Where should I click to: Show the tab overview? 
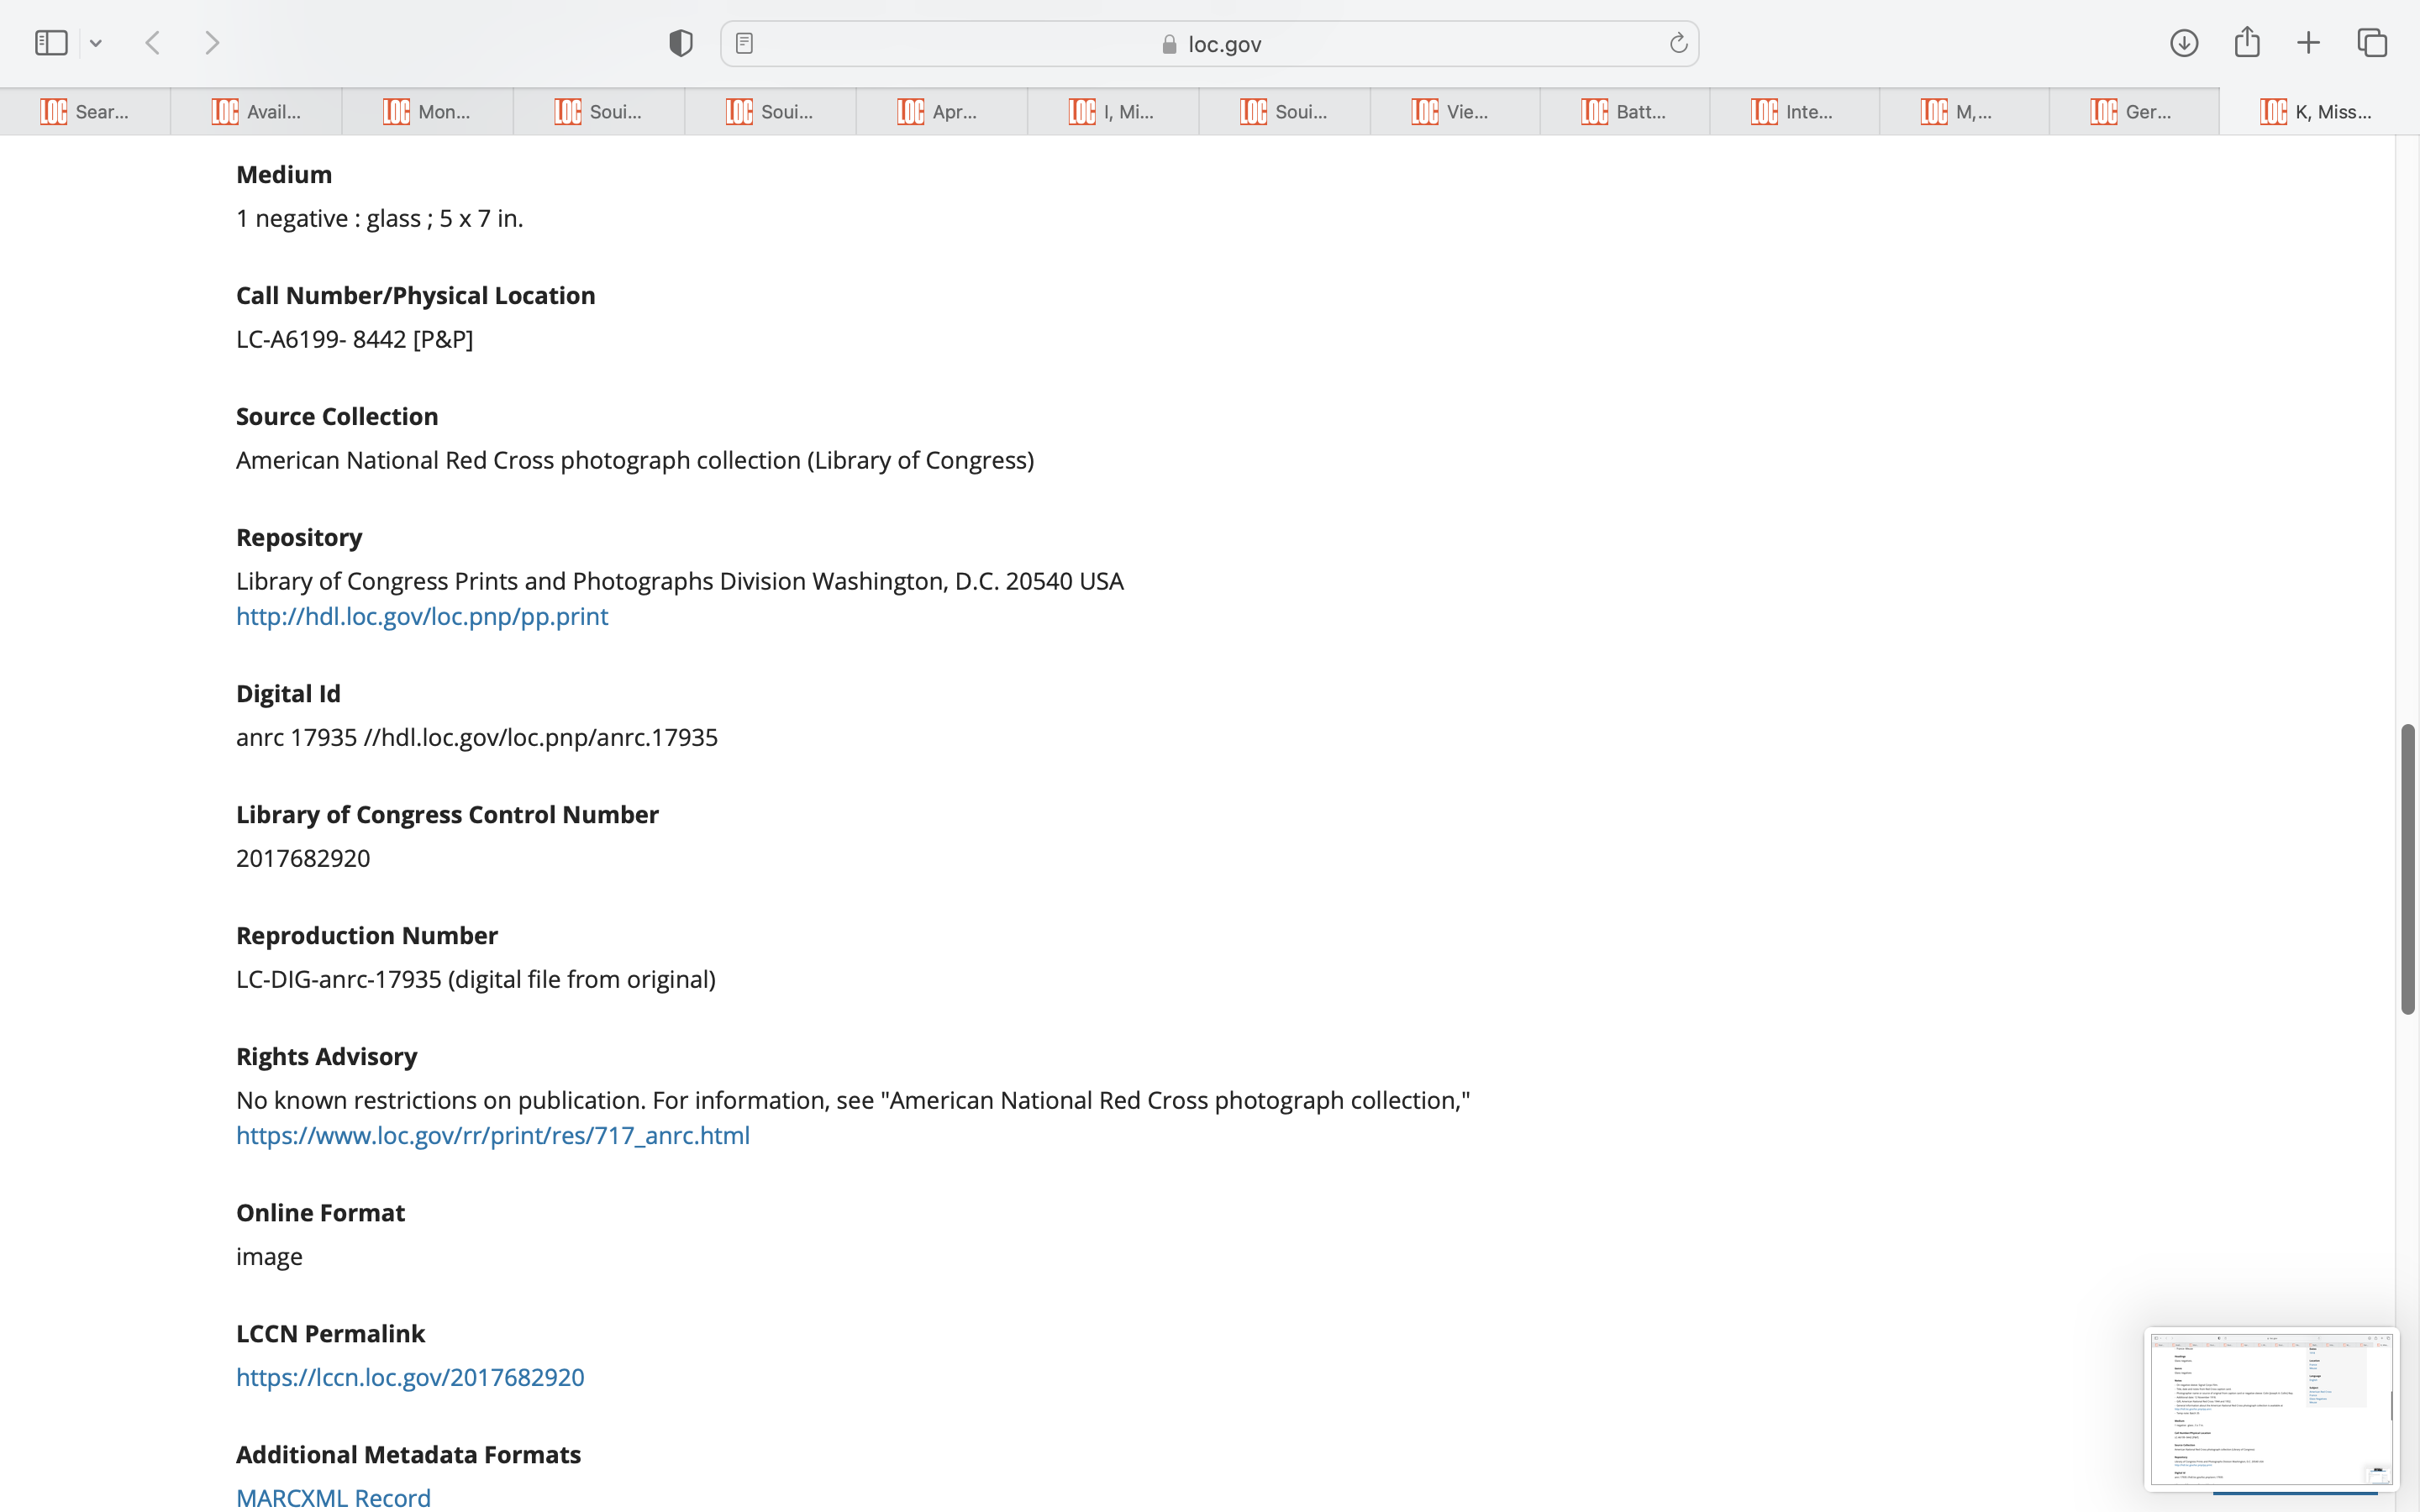(2372, 43)
